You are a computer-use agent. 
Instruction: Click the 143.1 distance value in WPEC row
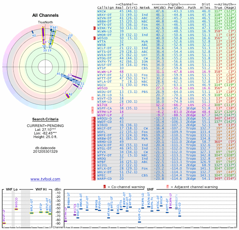pos(205,175)
